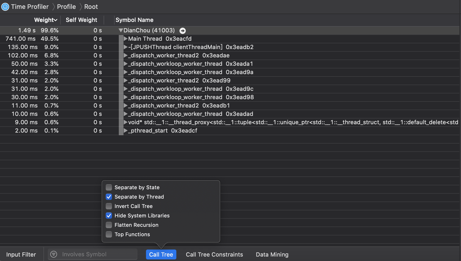The image size is (461, 261).
Task: Check the Top Functions option
Action: tap(109, 234)
